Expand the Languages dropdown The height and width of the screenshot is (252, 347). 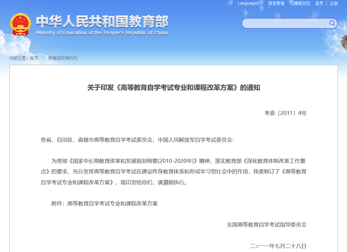(x=250, y=3)
